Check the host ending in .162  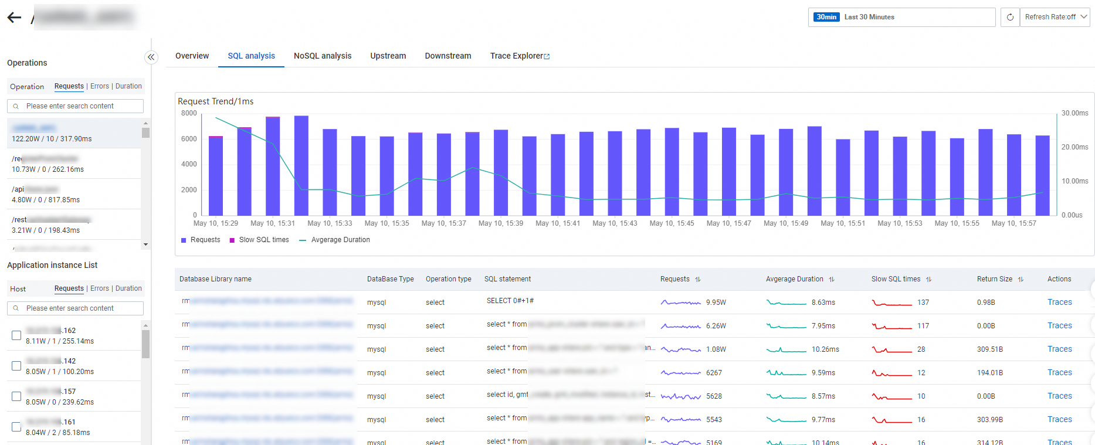16,335
